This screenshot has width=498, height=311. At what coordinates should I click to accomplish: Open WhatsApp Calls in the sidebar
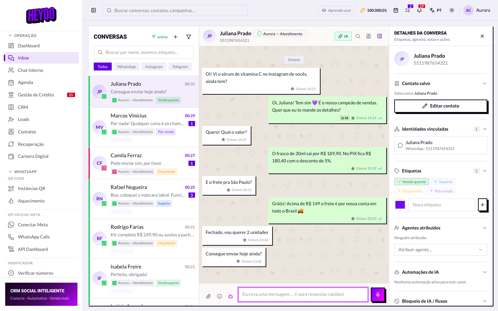[41, 237]
